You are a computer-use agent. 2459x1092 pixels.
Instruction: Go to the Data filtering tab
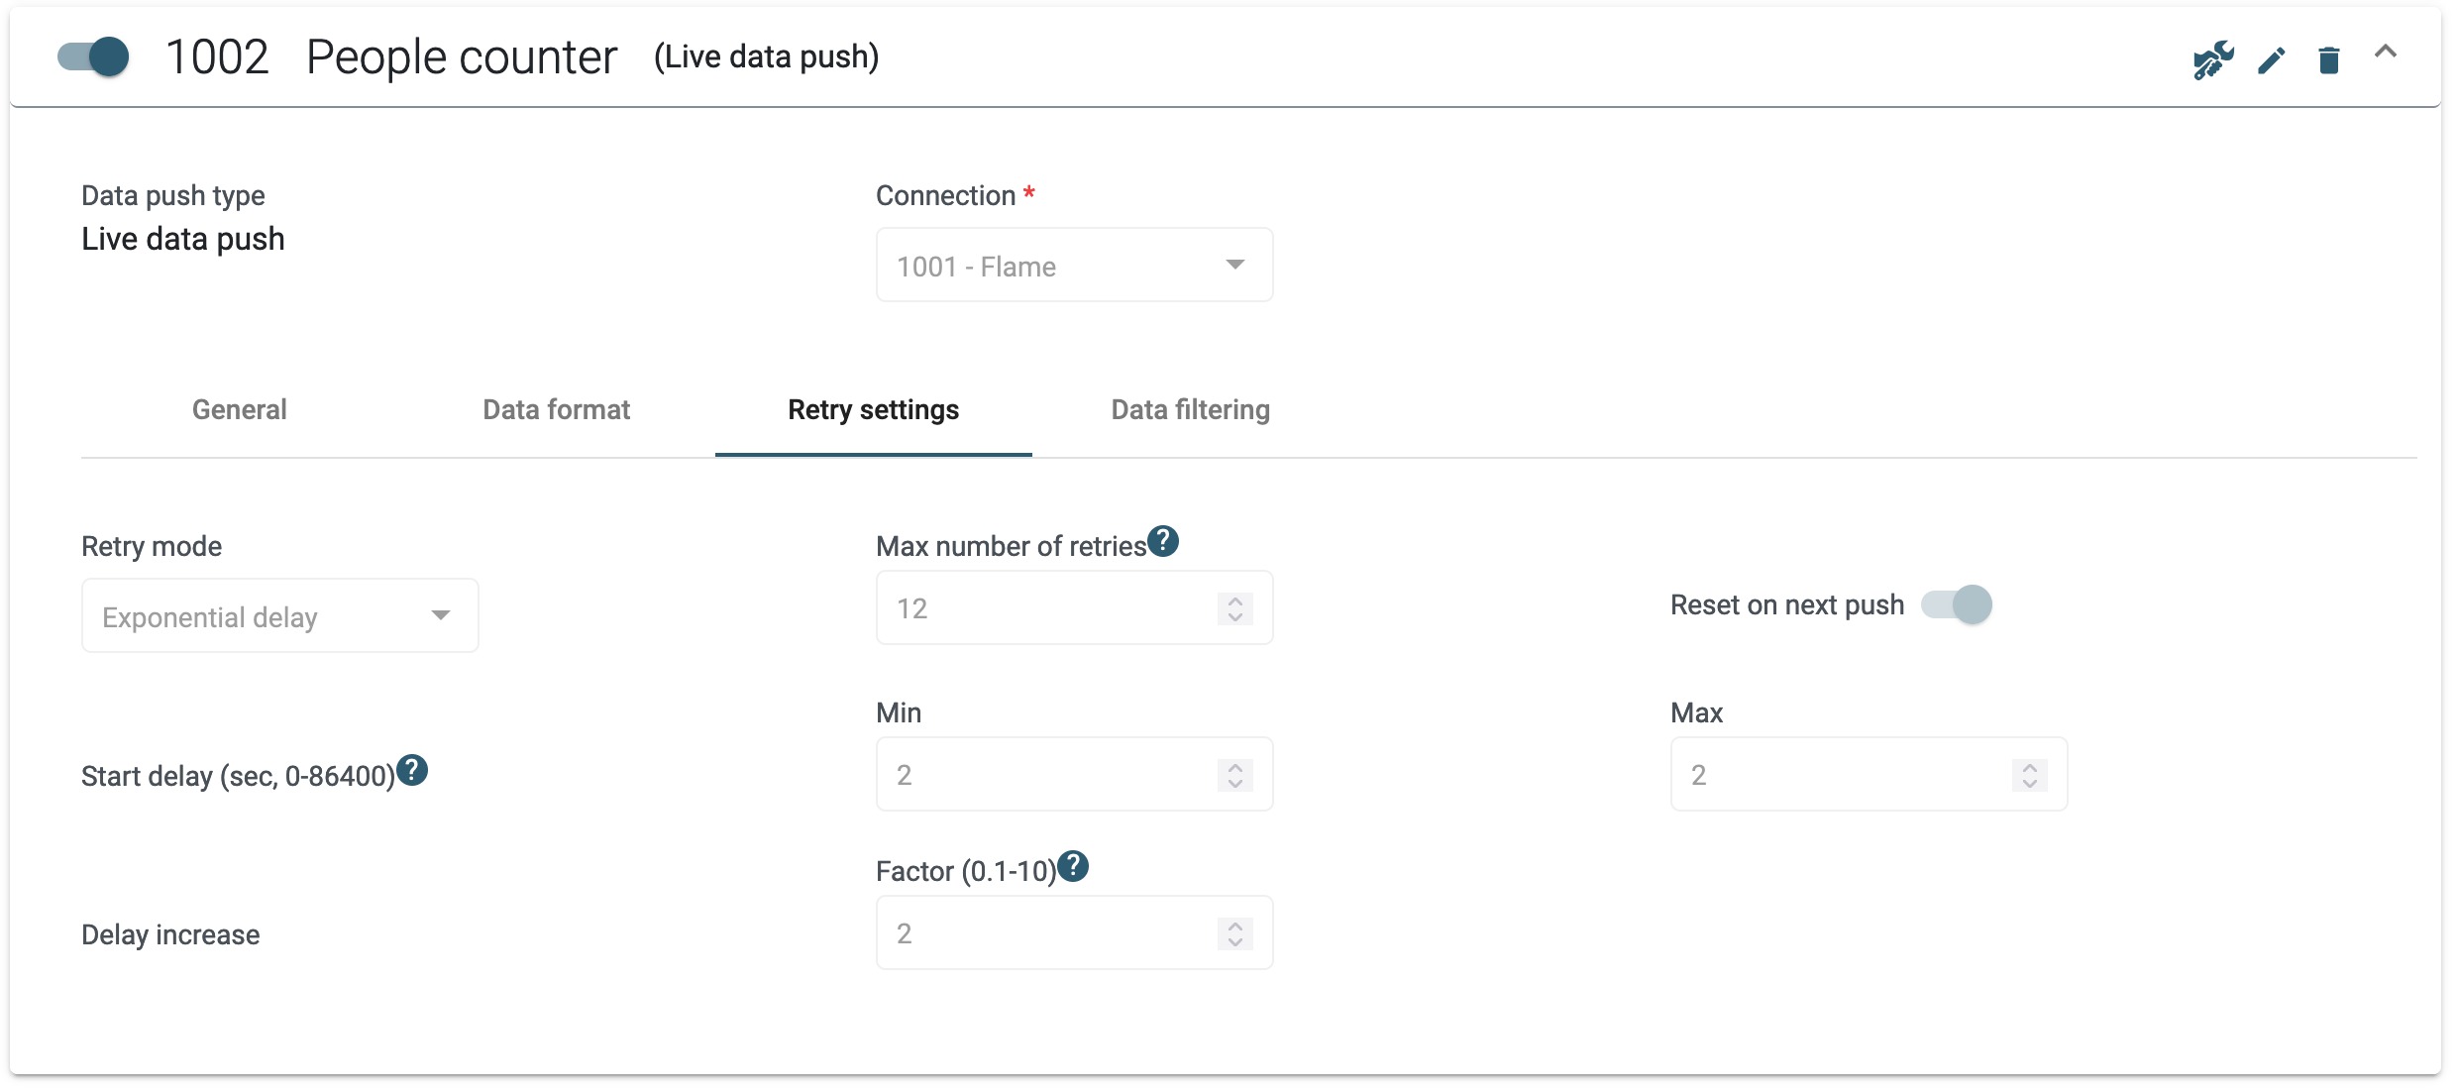[1190, 410]
